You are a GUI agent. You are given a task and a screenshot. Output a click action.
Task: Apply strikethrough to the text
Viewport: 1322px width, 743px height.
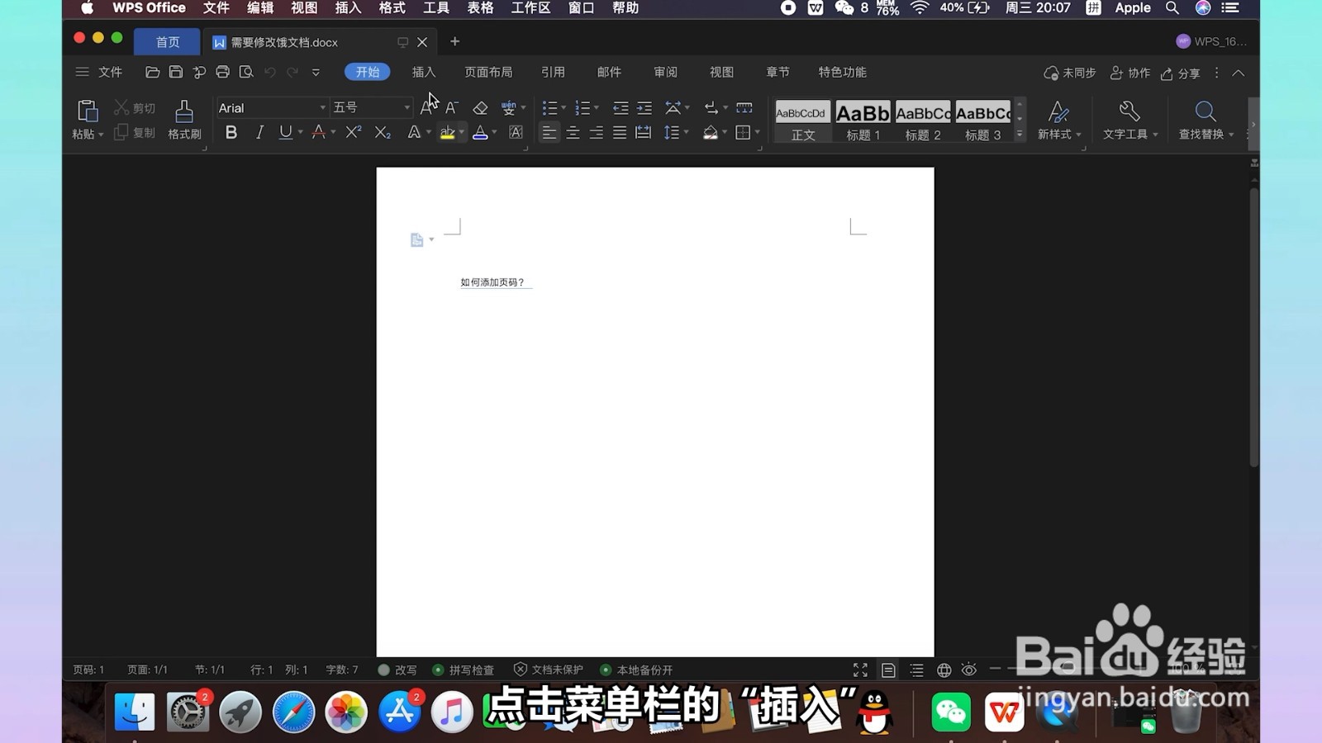318,132
